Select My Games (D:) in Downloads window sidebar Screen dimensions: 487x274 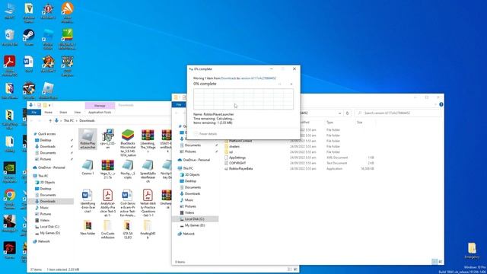(49, 233)
